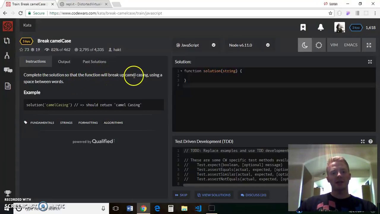Open the Codewars home logo

[8, 26]
